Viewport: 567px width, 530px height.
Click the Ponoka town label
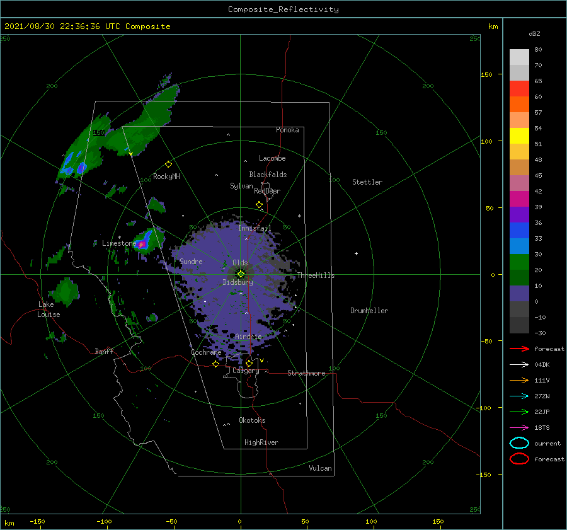287,130
